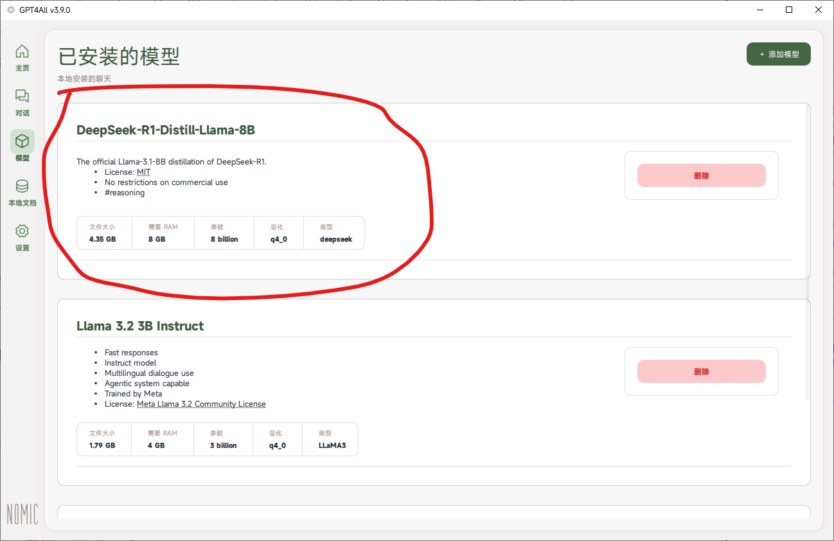Click the 本地安装的聊天 subtitle
The height and width of the screenshot is (541, 834).
(84, 78)
